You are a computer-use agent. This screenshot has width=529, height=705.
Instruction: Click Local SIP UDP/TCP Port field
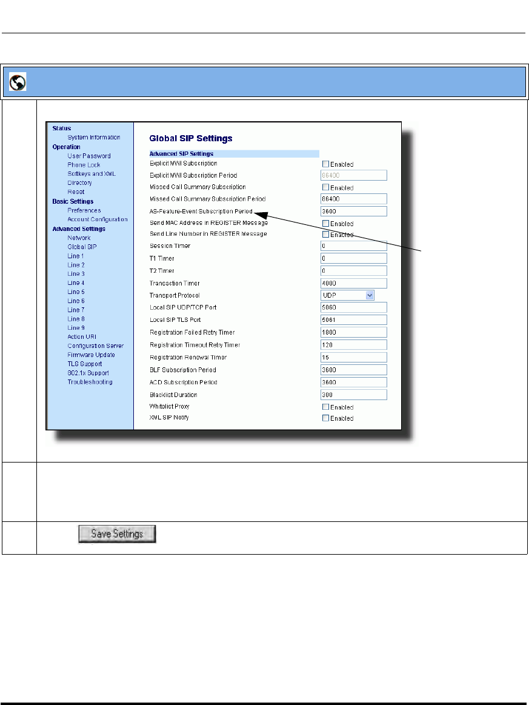coord(354,307)
